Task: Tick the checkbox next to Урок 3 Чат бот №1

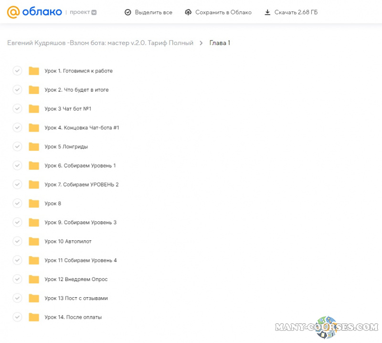Action: [17, 109]
